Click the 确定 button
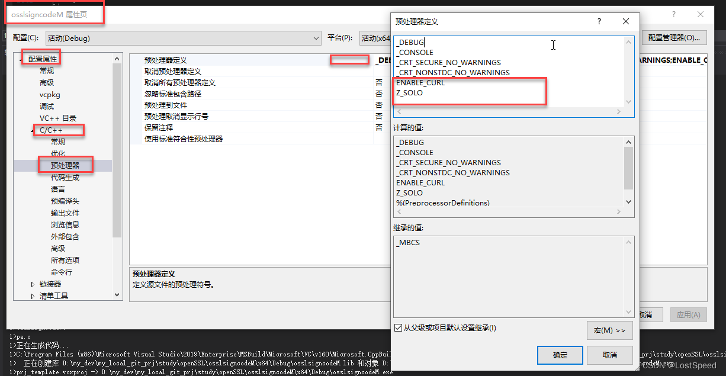The height and width of the screenshot is (376, 726). [560, 355]
